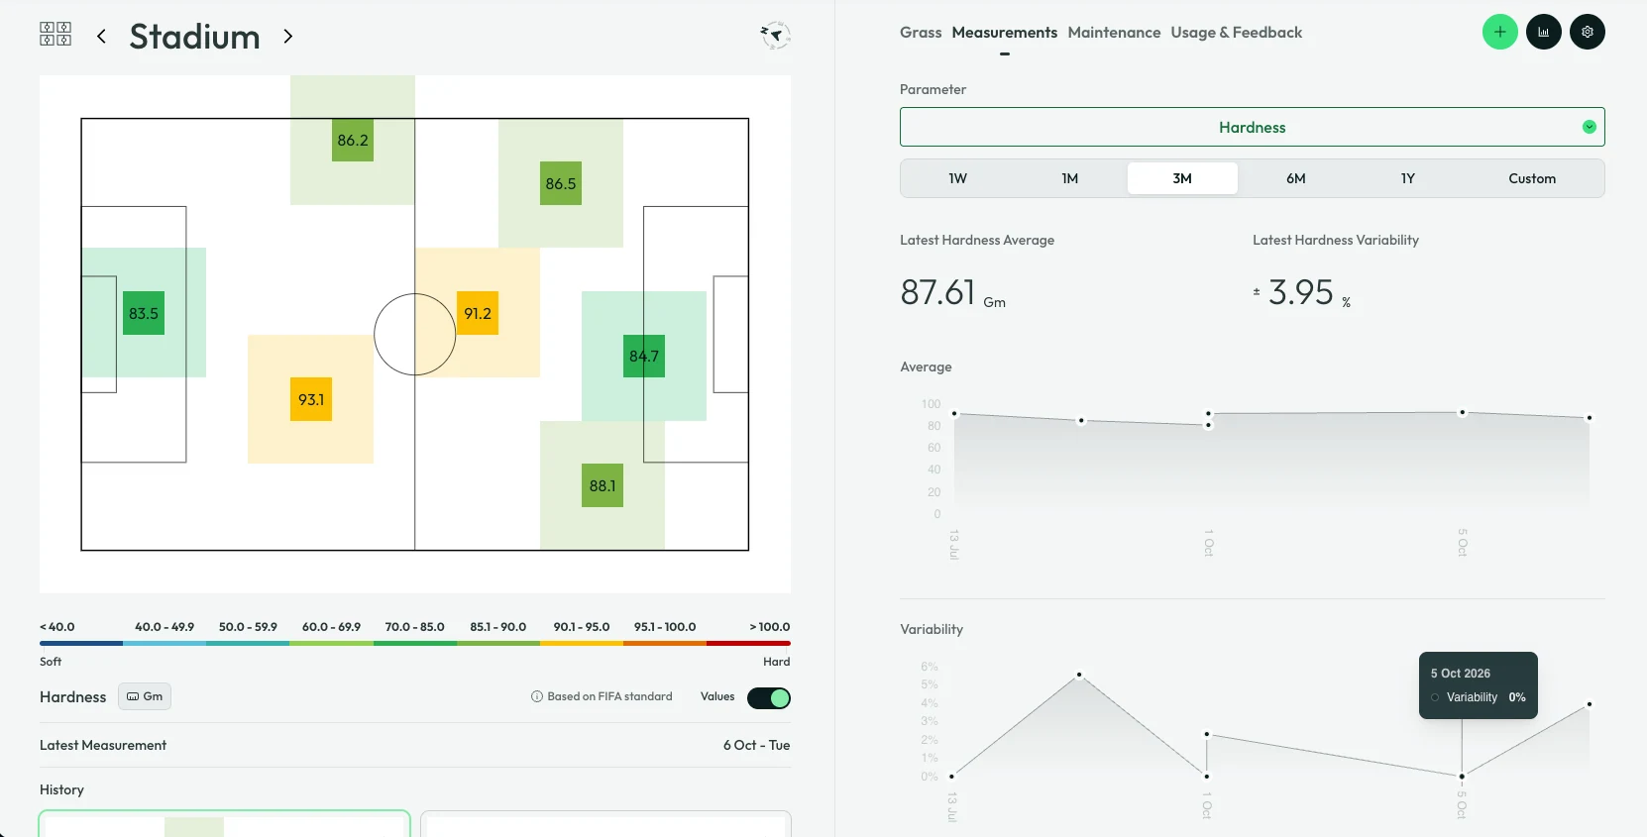The width and height of the screenshot is (1647, 837).
Task: Click the 93.1 hardness zone
Action: [311, 399]
